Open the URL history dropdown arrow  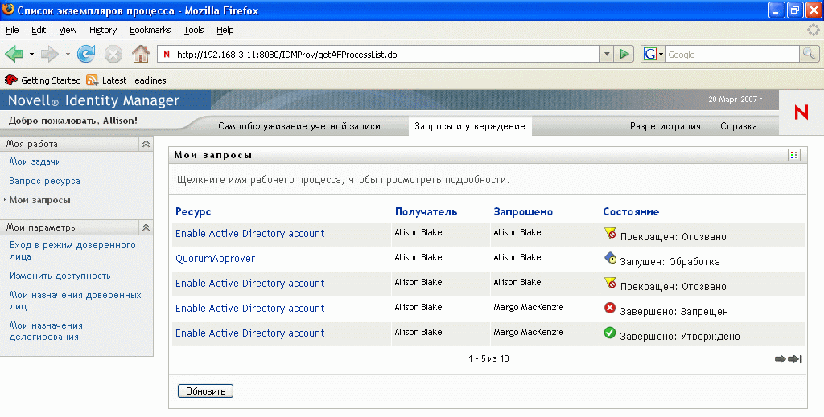[x=607, y=55]
